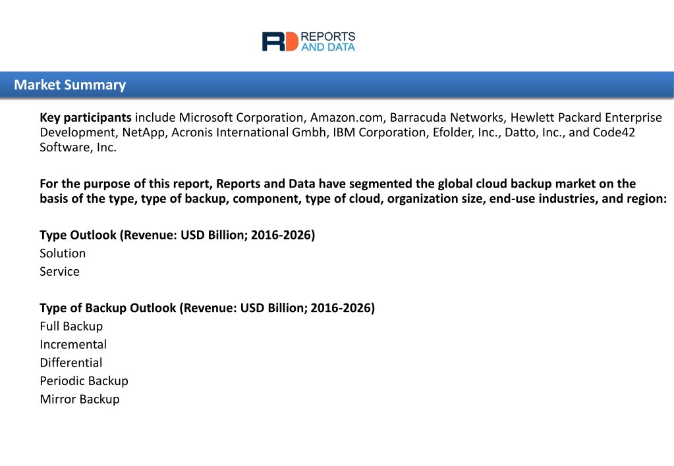The height and width of the screenshot is (466, 674).
Task: Click the 'Key participants' bold text
Action: coord(86,118)
